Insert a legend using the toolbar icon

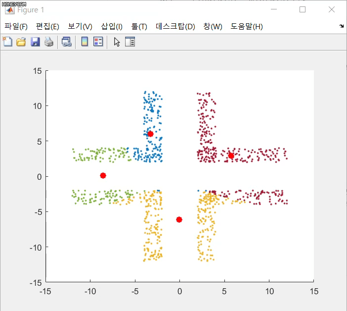(x=98, y=42)
